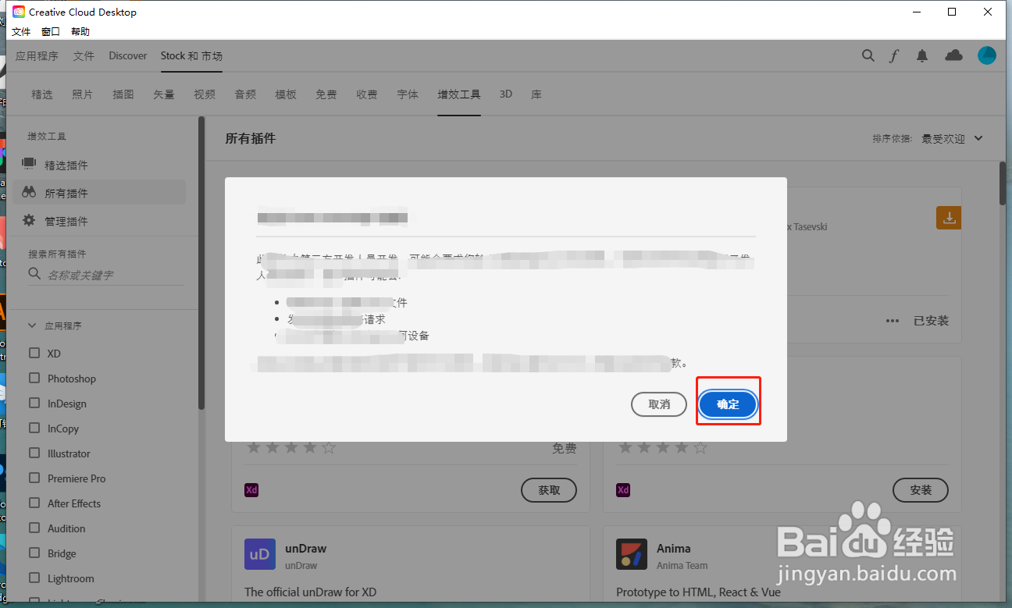
Task: Check the Premiere Pro application filter
Action: click(34, 478)
